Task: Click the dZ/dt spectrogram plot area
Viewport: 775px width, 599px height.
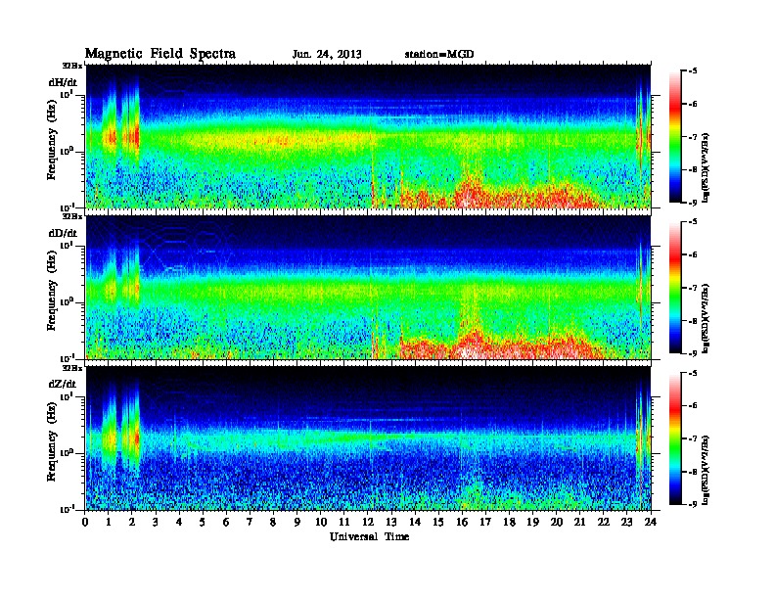Action: (x=368, y=438)
